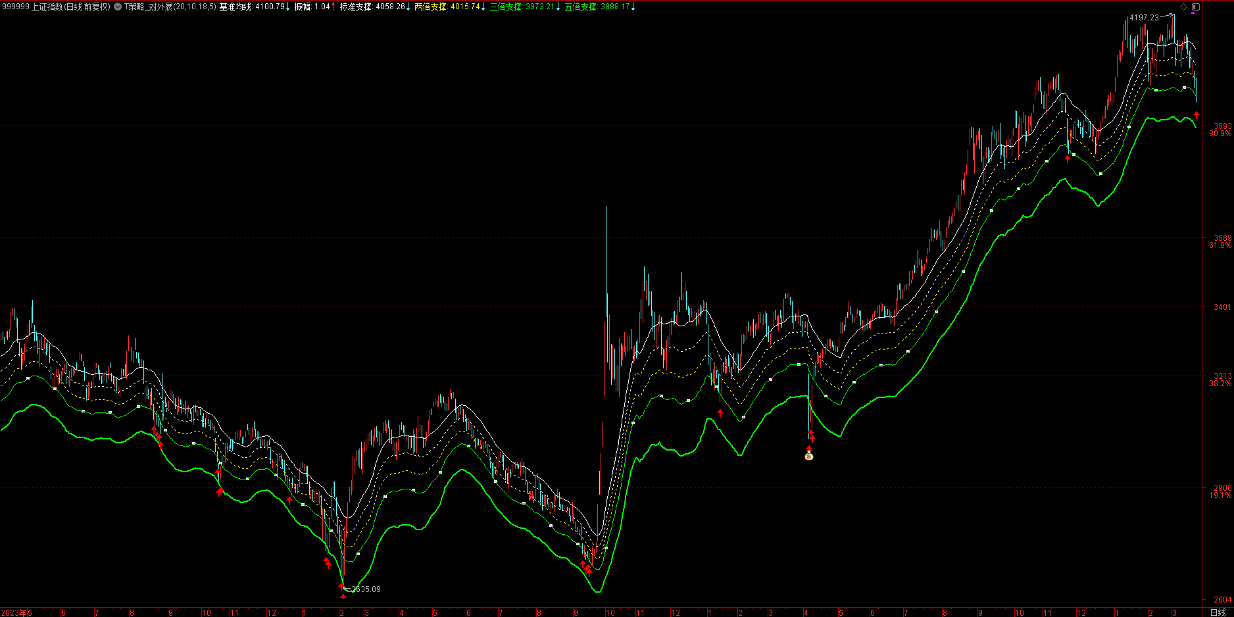Click the money bag signal icon
Image resolution: width=1234 pixels, height=617 pixels.
pyautogui.click(x=809, y=455)
